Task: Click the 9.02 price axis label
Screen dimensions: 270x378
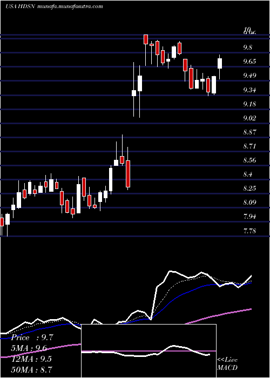Action: pos(249,118)
